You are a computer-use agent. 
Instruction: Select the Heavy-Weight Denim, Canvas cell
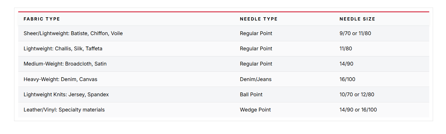pos(60,79)
